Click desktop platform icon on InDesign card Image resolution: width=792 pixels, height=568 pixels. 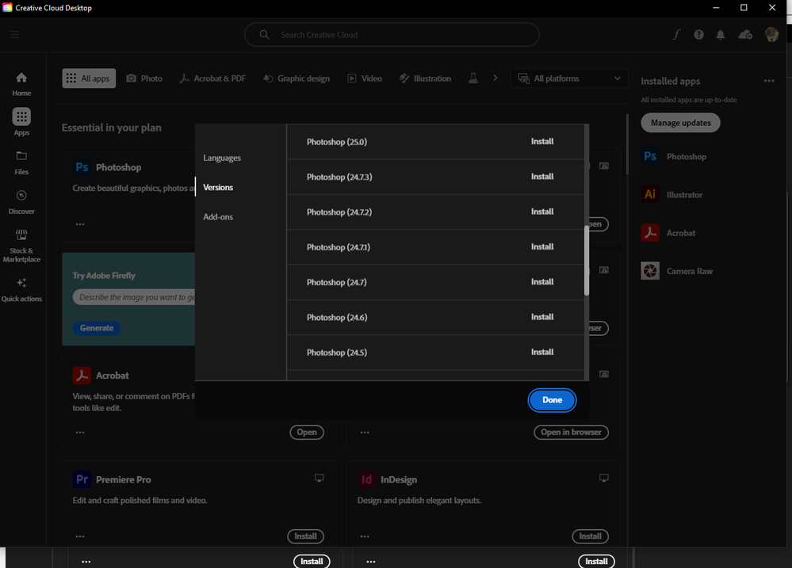tap(603, 478)
